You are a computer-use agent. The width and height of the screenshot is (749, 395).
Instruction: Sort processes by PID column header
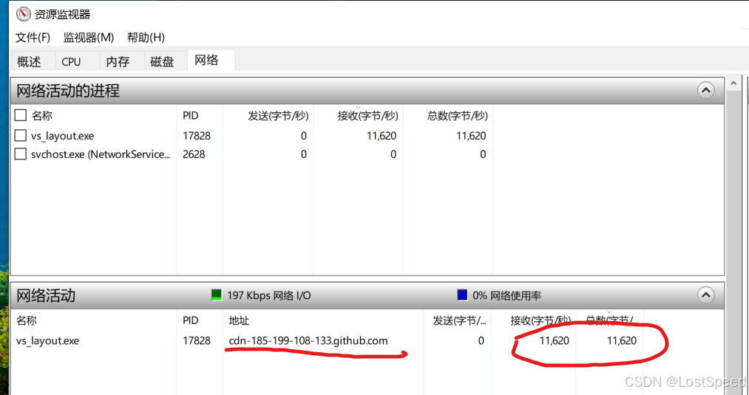pyautogui.click(x=191, y=115)
